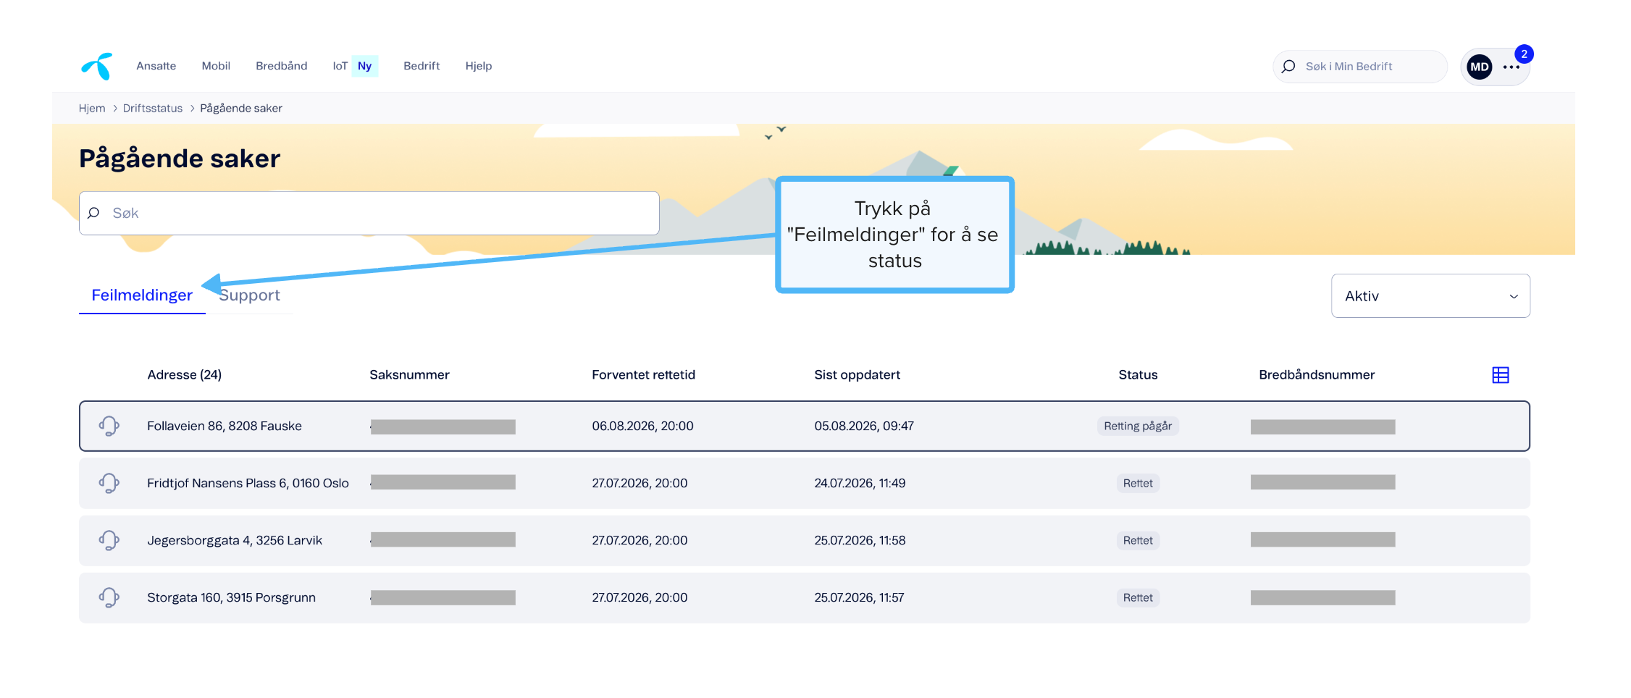Viewport: 1631px width, 698px height.
Task: Open the table column settings icon
Action: (1500, 375)
